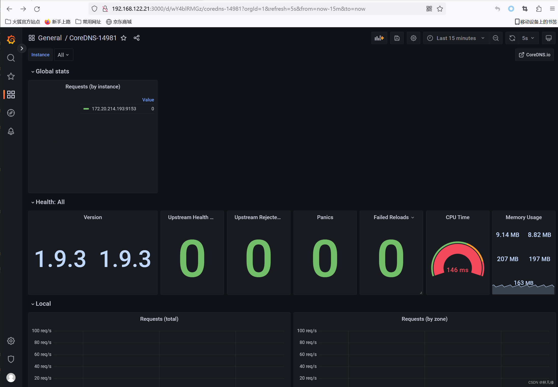Open the screenshot crop tool icon

pos(525,9)
